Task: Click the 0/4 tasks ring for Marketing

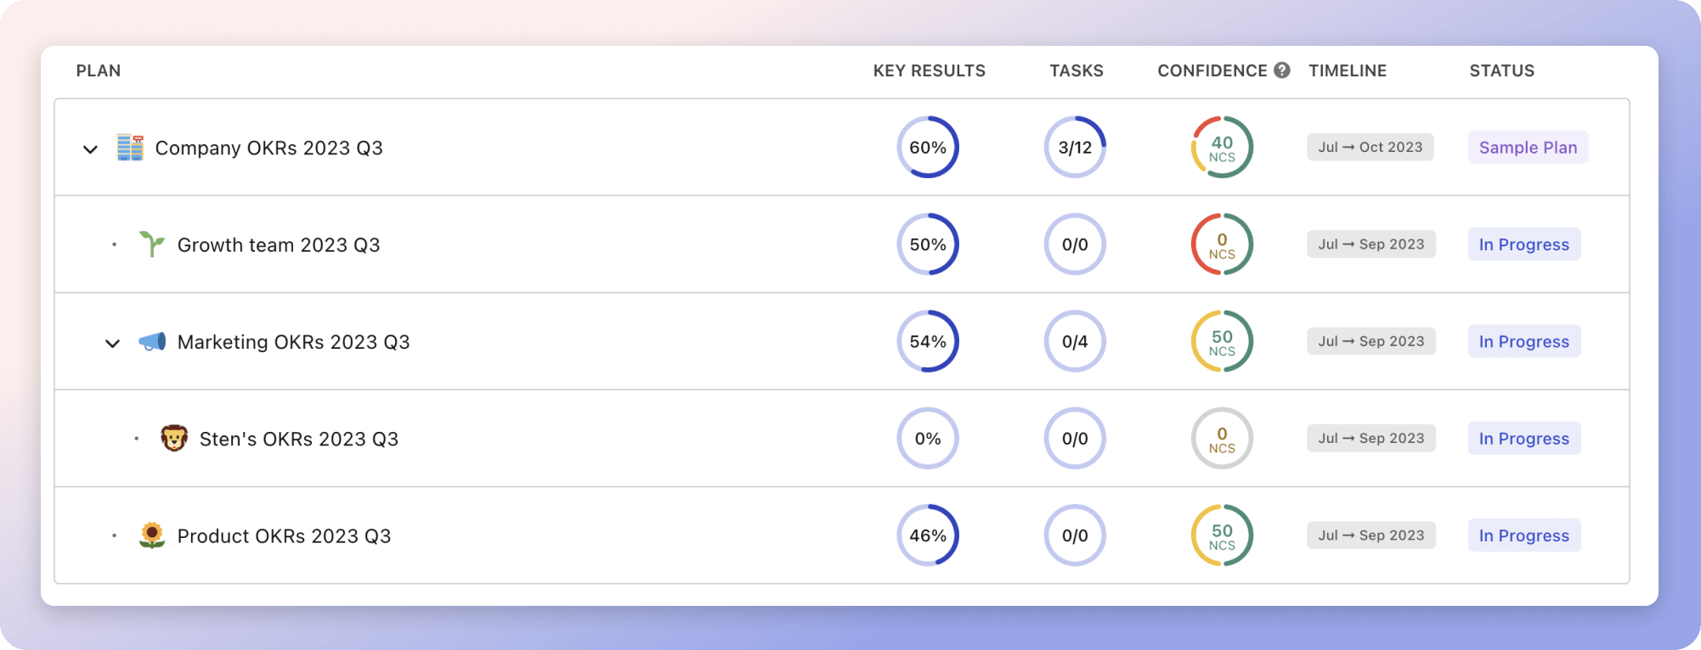Action: click(x=1075, y=342)
